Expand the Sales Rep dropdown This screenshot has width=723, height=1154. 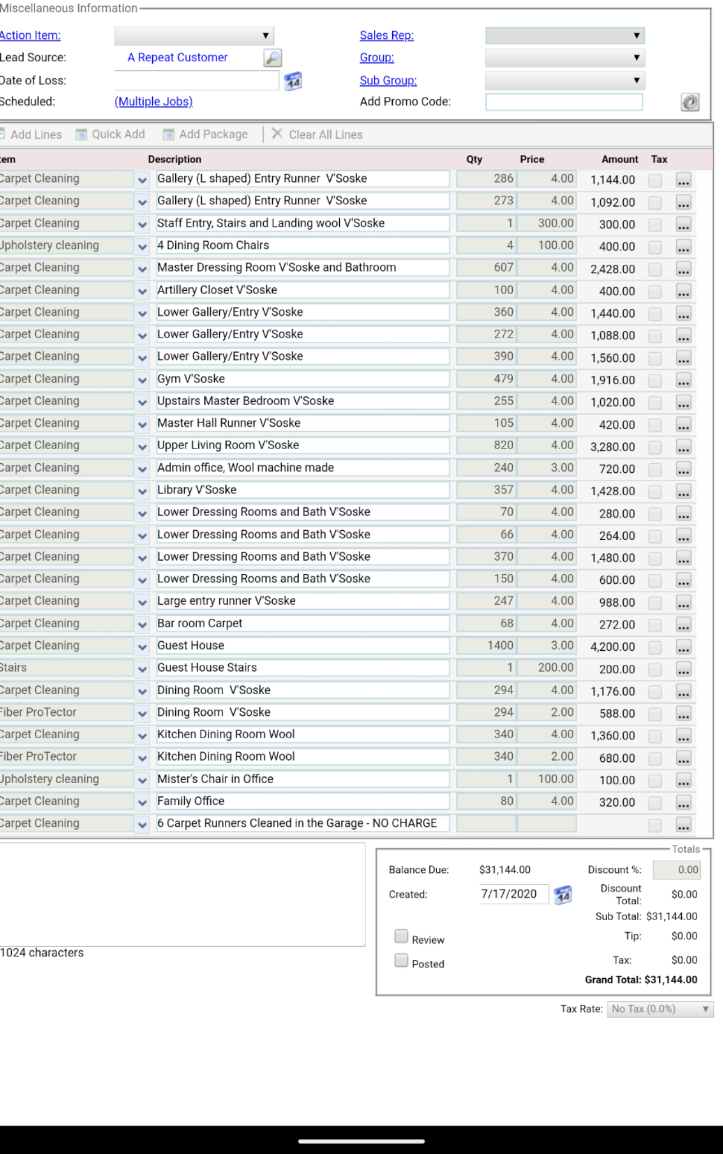pyautogui.click(x=565, y=36)
